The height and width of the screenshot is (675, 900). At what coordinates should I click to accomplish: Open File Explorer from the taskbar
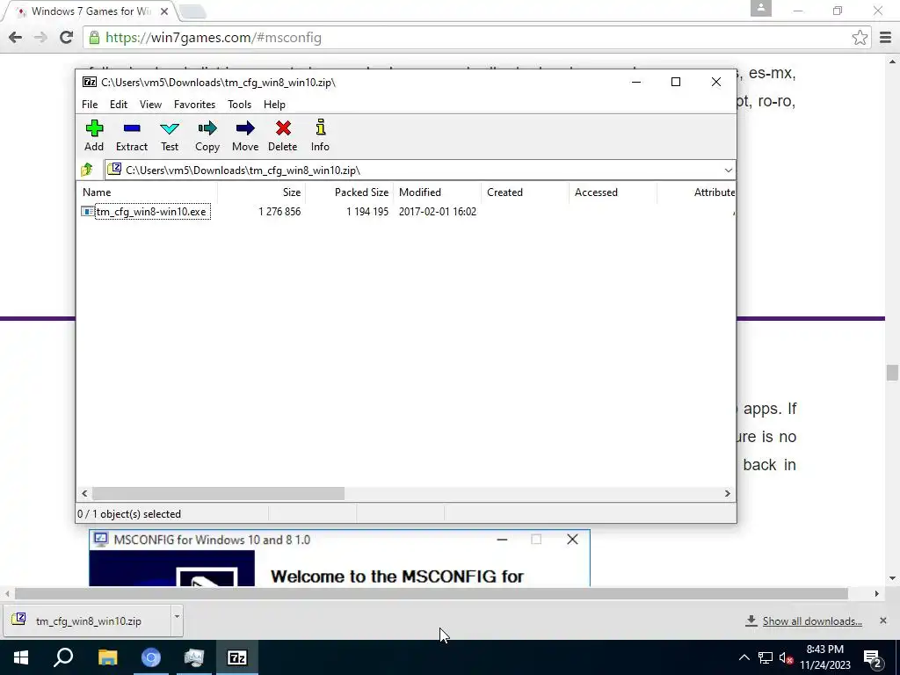click(x=107, y=657)
